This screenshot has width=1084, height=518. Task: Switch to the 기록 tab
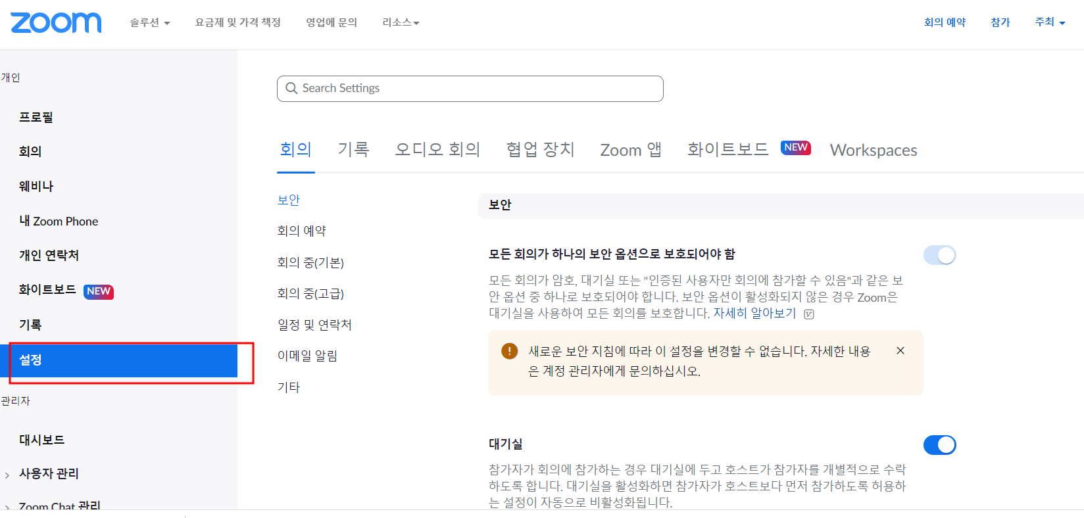(x=353, y=150)
